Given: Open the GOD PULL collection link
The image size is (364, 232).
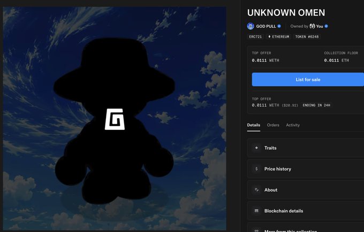Looking at the screenshot, I should 266,26.
